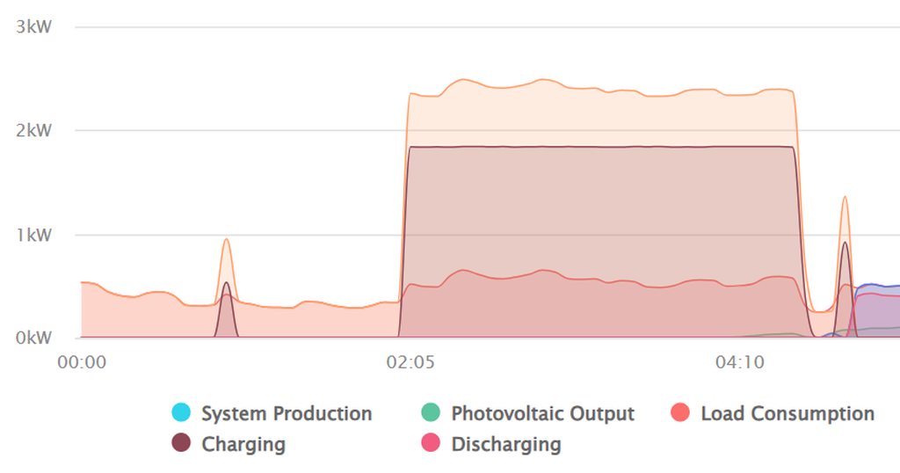
Task: Click the 00:00 time axis label
Action: point(82,360)
